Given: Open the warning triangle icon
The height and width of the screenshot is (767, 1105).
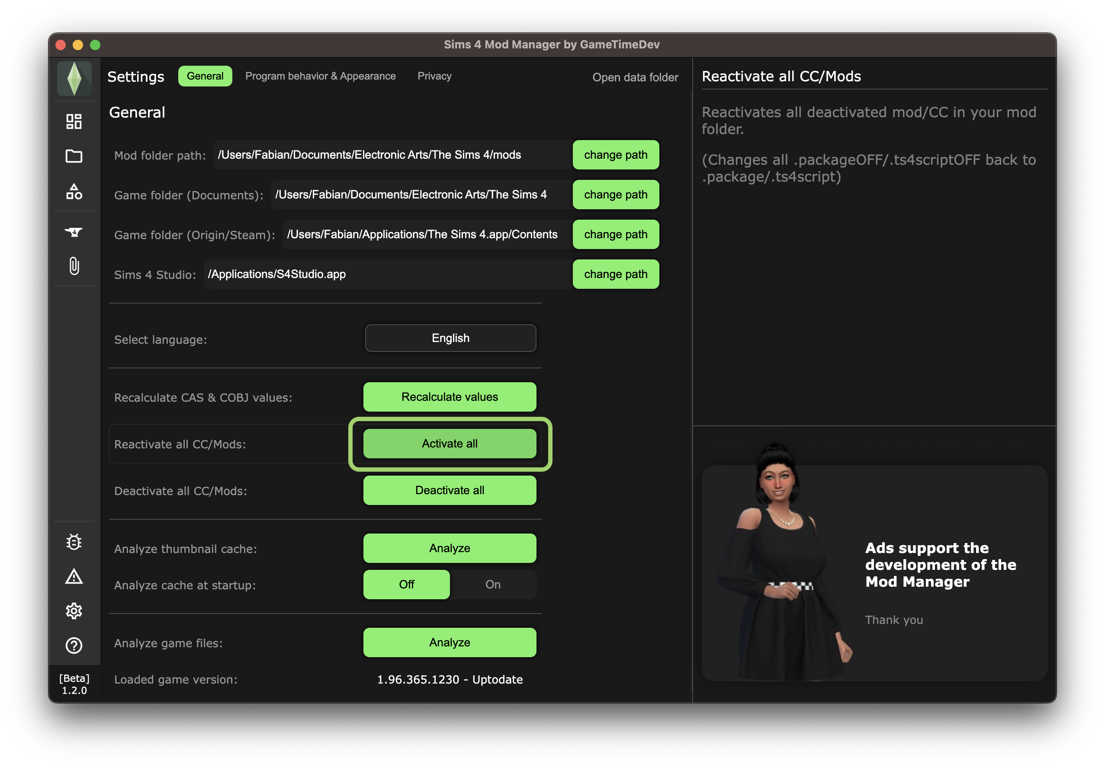Looking at the screenshot, I should (74, 576).
